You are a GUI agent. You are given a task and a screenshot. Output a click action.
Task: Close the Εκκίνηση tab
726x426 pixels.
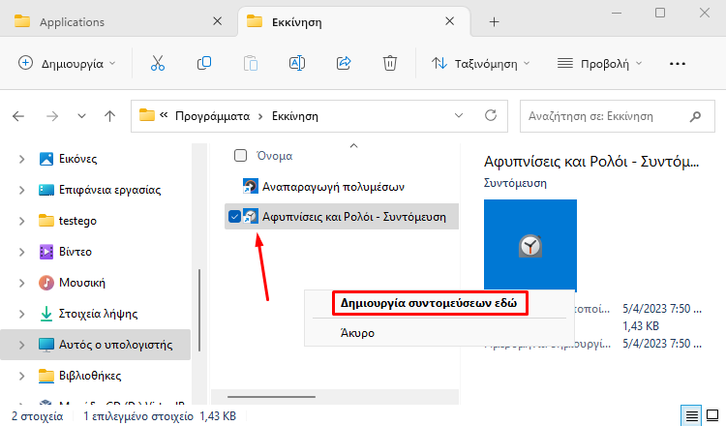coord(449,21)
